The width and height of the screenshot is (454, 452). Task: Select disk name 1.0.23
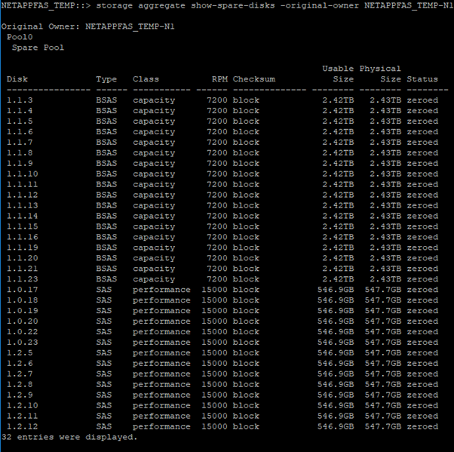click(x=23, y=342)
